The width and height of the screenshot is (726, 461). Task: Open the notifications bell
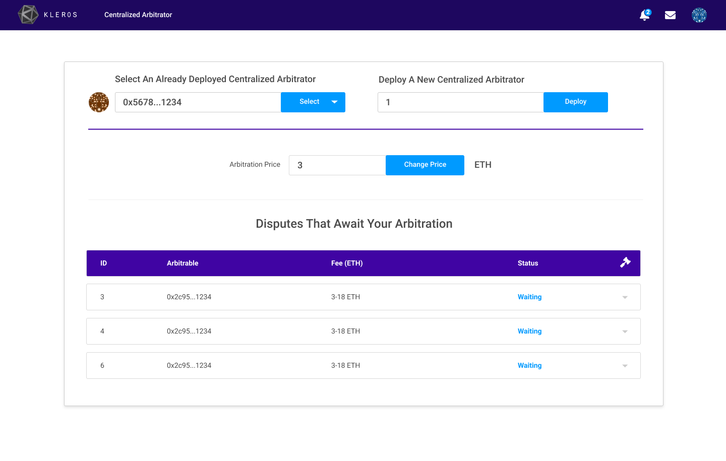tap(645, 15)
